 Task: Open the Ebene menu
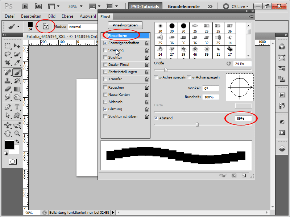point(67,16)
